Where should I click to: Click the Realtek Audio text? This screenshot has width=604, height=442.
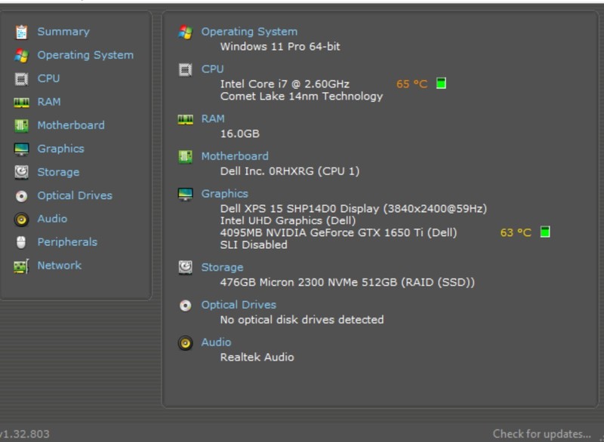click(x=257, y=358)
